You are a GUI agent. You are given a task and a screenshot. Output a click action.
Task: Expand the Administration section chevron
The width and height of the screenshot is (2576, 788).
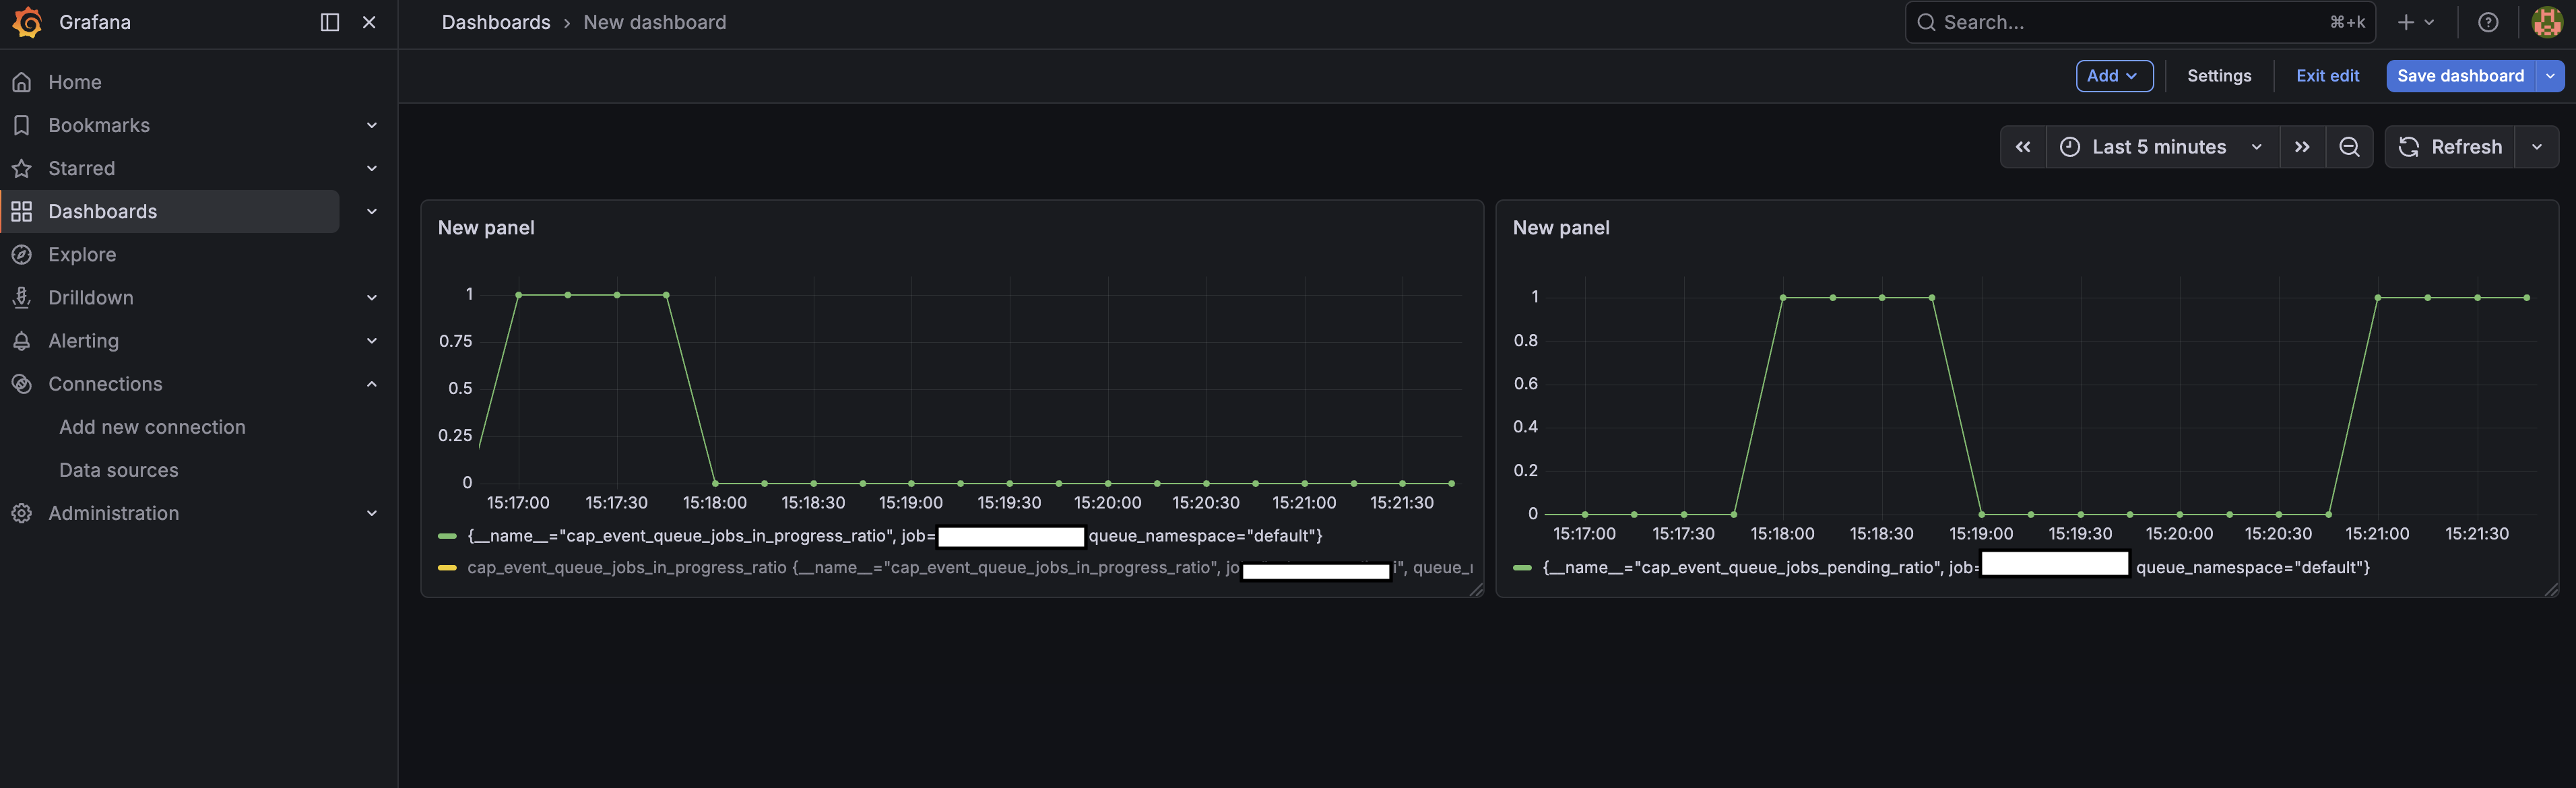pyautogui.click(x=372, y=513)
